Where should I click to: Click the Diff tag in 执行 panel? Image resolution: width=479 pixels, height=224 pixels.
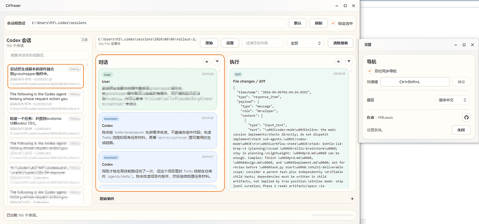[x=237, y=74]
